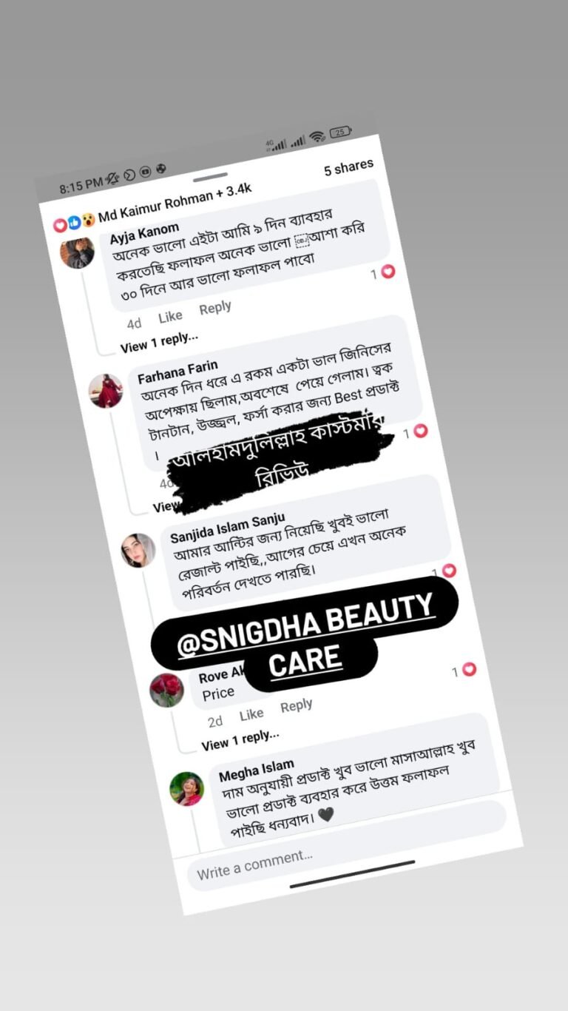
Task: Reply to Ayja Kanom's comment
Action: pyautogui.click(x=215, y=308)
